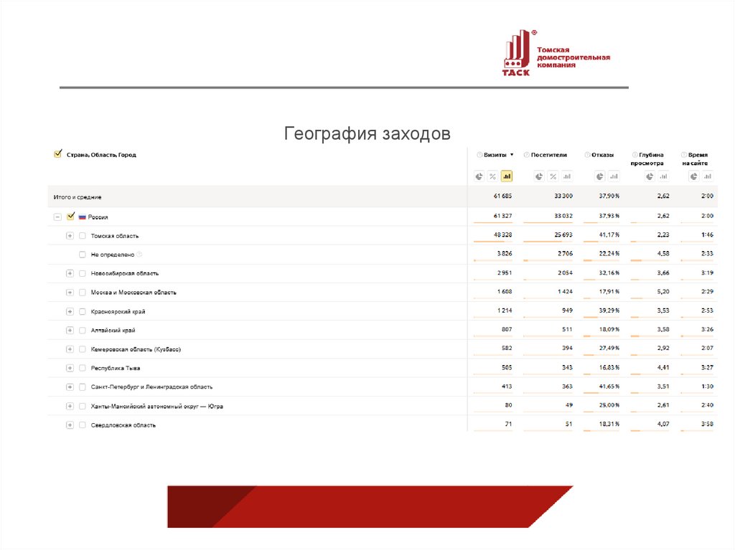Expand the Красноярский край row

point(70,311)
